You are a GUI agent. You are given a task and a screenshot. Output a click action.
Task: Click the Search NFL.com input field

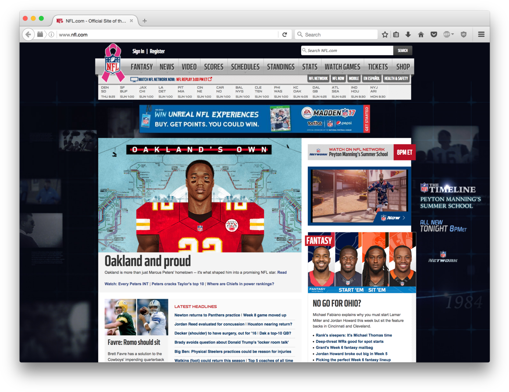347,50
